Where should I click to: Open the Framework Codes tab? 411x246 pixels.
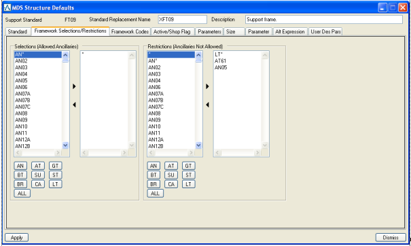click(x=130, y=31)
